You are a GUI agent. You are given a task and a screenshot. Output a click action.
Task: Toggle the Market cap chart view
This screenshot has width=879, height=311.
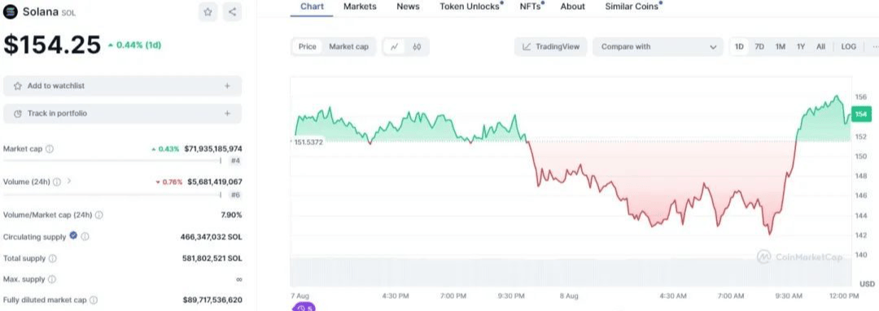point(348,47)
